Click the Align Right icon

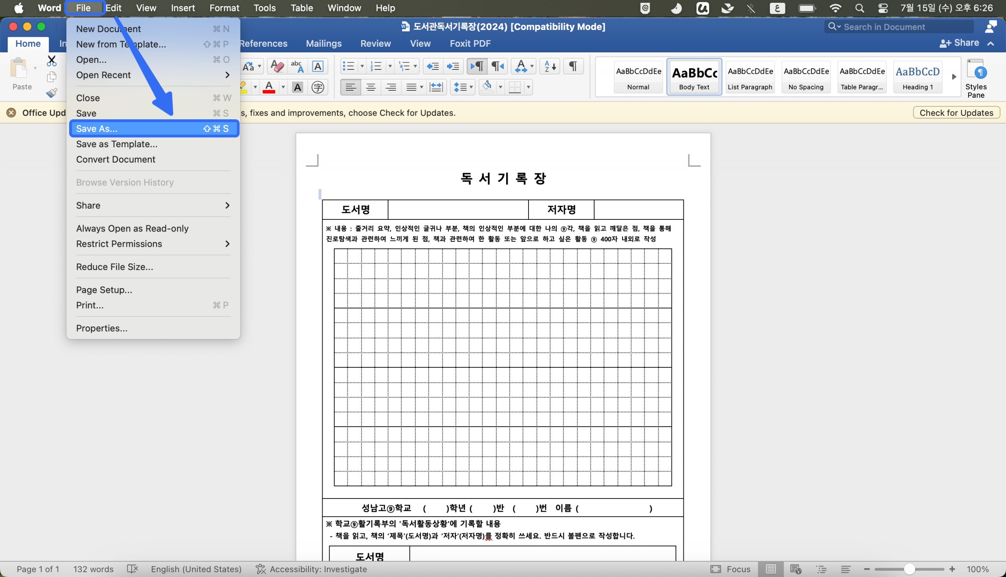[391, 87]
